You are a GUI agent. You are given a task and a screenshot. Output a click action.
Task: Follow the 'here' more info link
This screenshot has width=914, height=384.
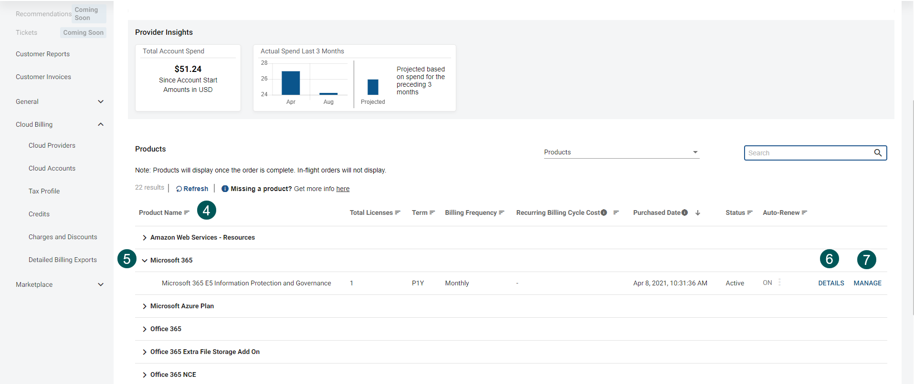point(343,189)
